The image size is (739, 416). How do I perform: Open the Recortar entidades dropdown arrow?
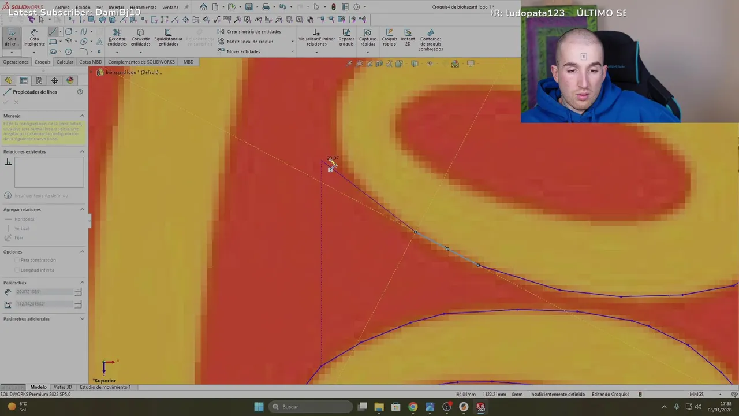coord(117,52)
